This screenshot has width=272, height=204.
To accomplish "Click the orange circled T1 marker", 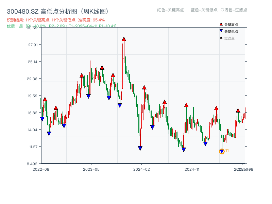I will pyautogui.click(x=221, y=151).
